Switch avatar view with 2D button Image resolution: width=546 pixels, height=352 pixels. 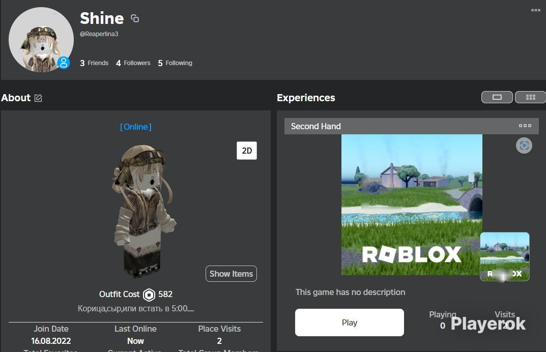pos(246,151)
